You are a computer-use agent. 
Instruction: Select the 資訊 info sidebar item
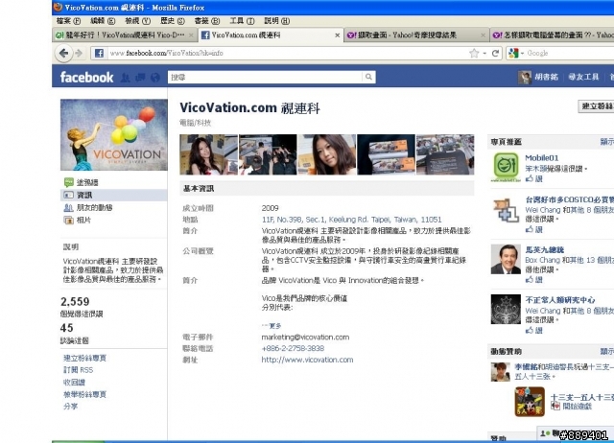[114, 195]
